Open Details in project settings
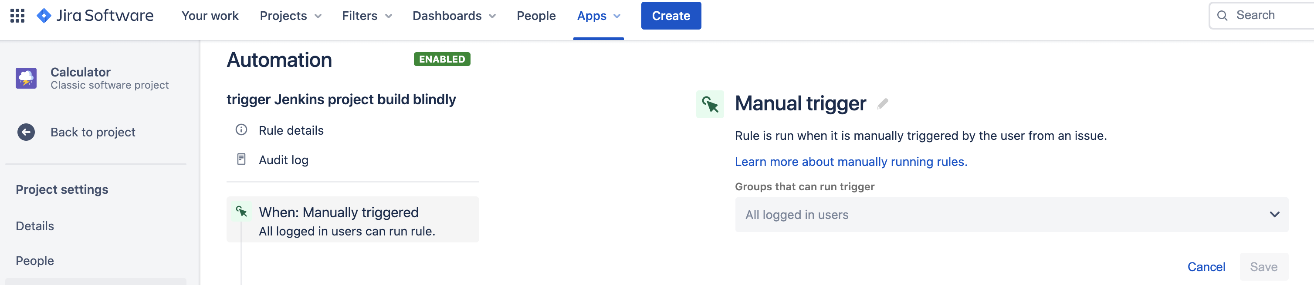This screenshot has width=1314, height=285. [x=35, y=226]
